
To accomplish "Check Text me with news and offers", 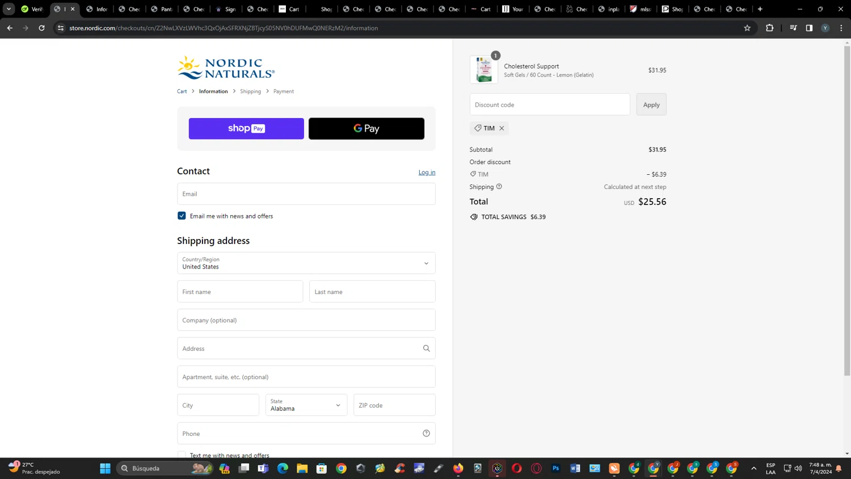I will click(x=182, y=455).
